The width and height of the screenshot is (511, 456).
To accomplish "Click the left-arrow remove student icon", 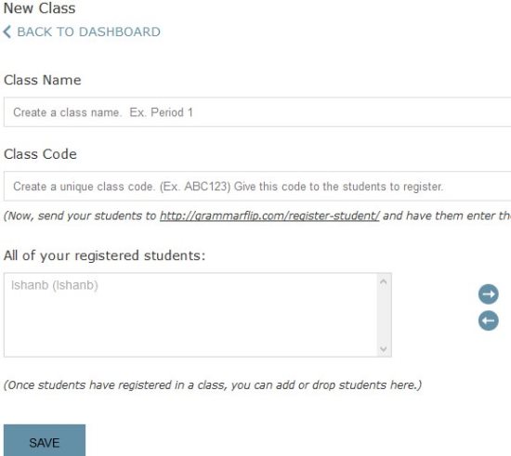I will click(x=488, y=320).
